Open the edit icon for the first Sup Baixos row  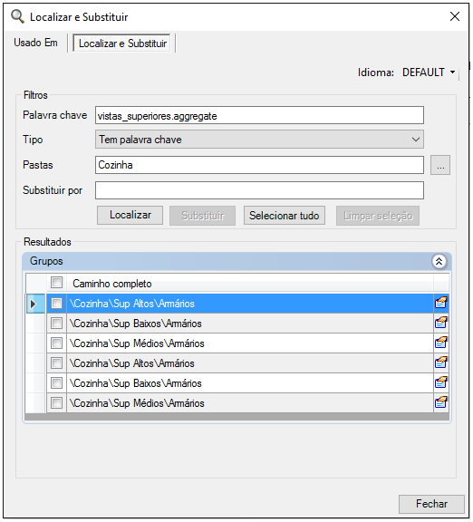click(x=440, y=323)
